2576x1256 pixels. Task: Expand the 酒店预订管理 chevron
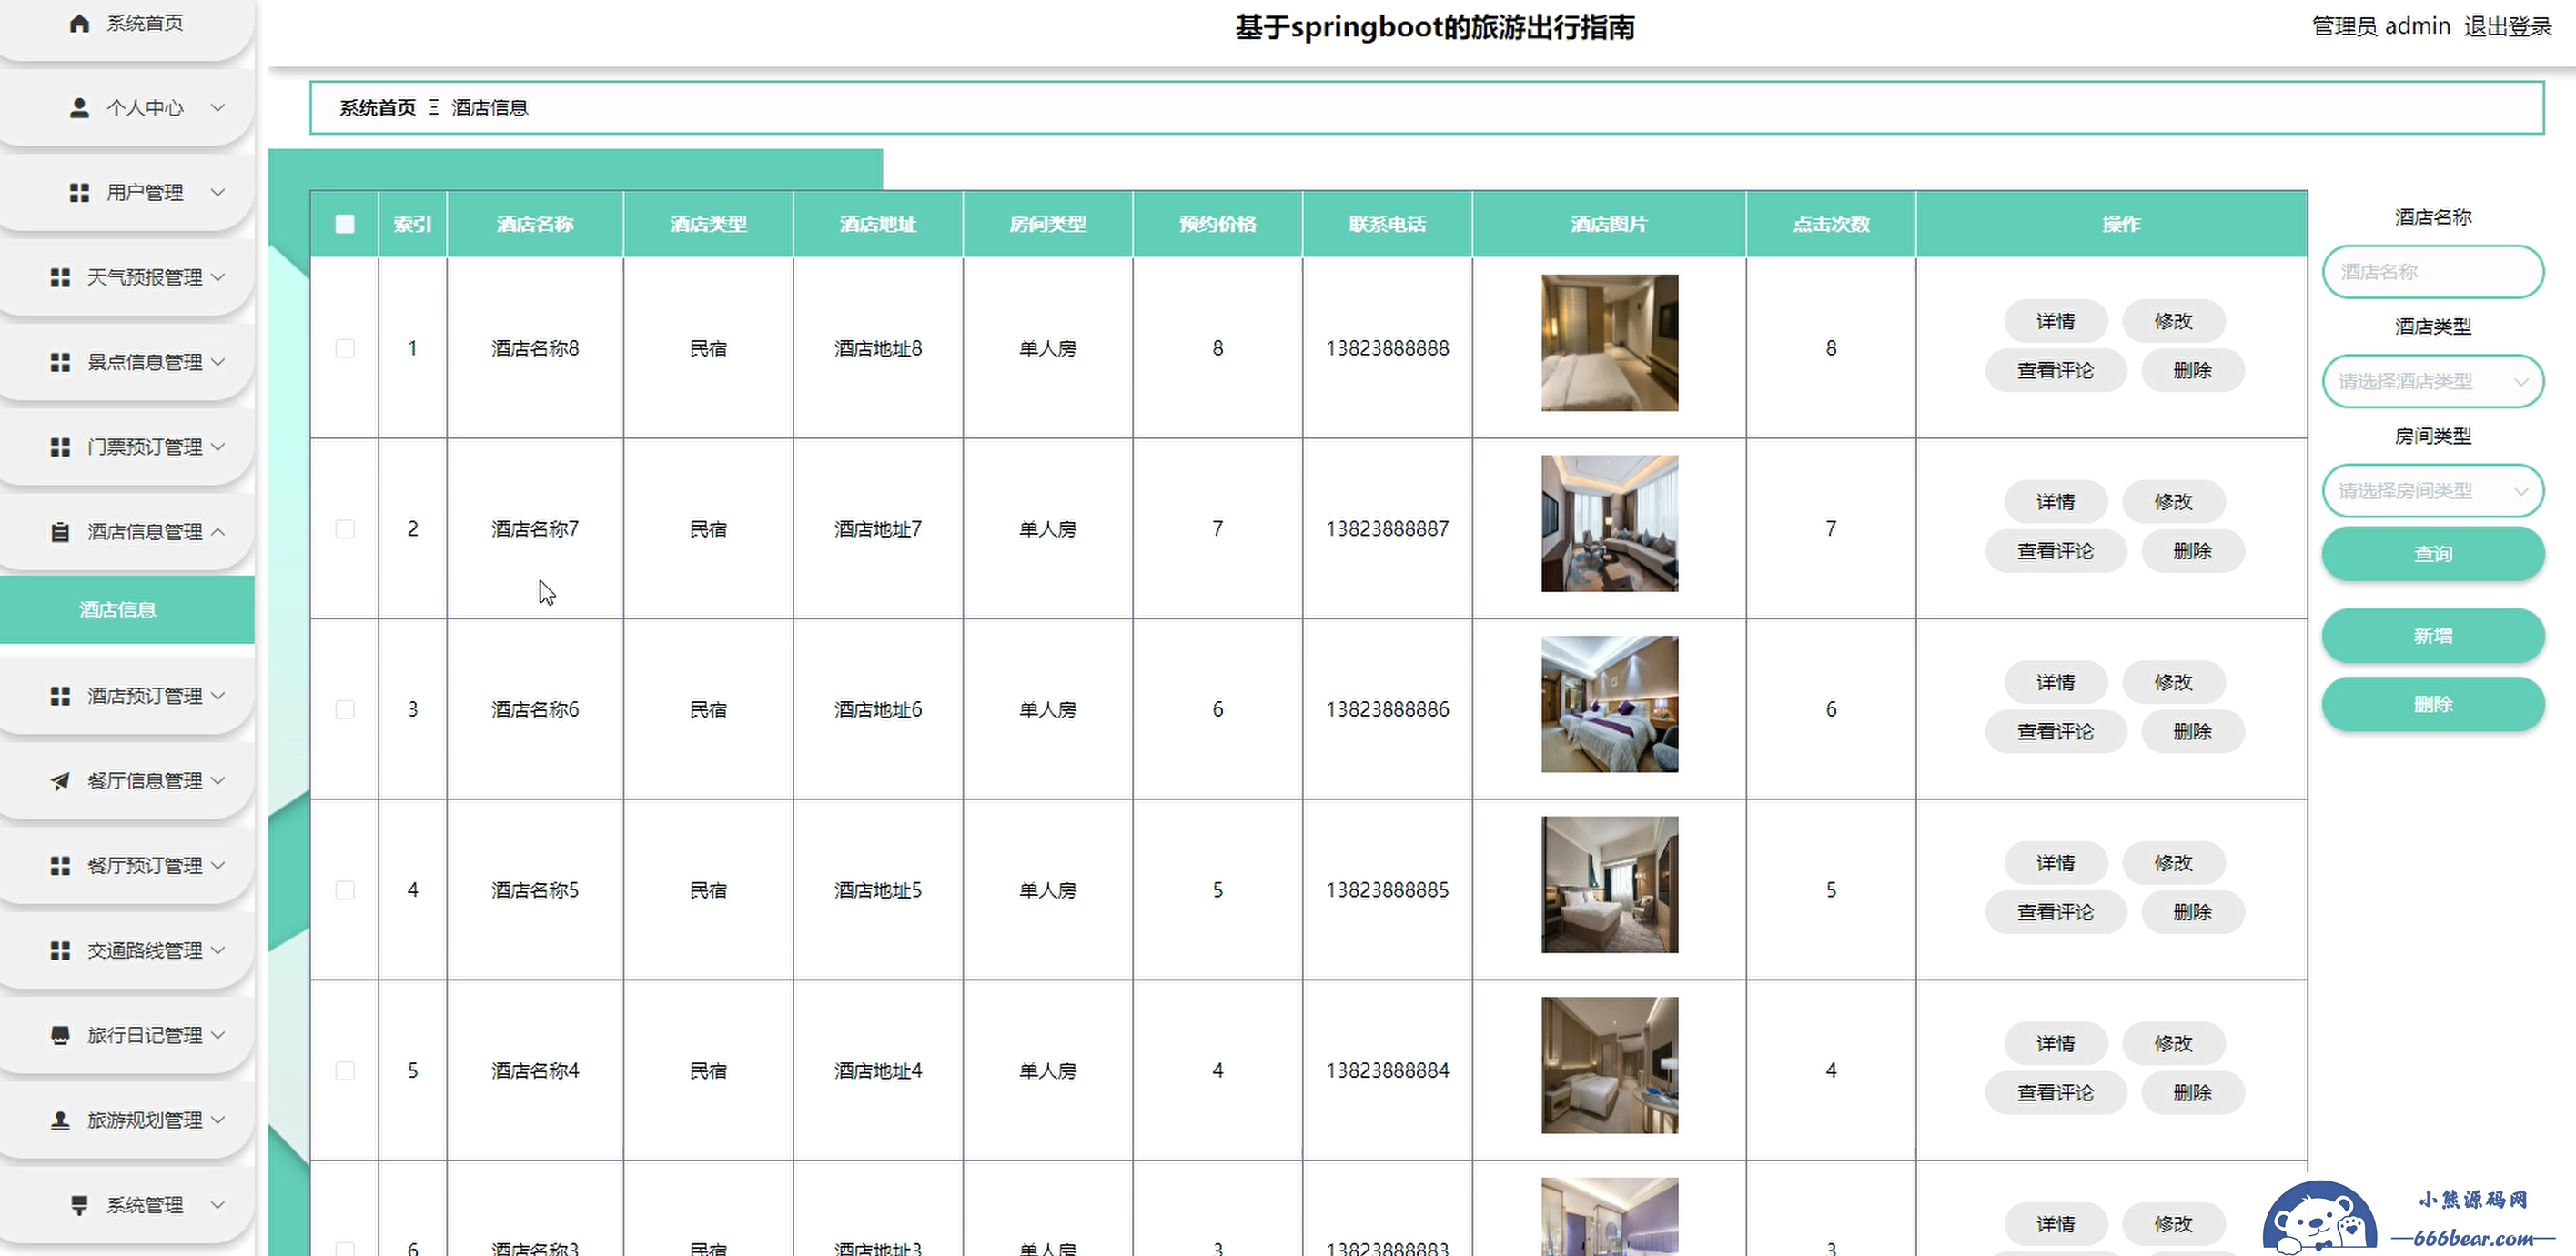tap(218, 697)
